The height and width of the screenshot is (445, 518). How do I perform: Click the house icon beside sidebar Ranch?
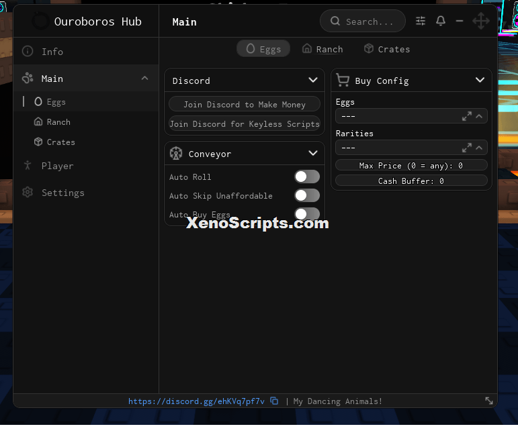click(x=38, y=121)
